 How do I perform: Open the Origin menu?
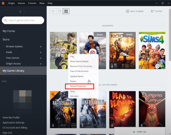(11, 3)
